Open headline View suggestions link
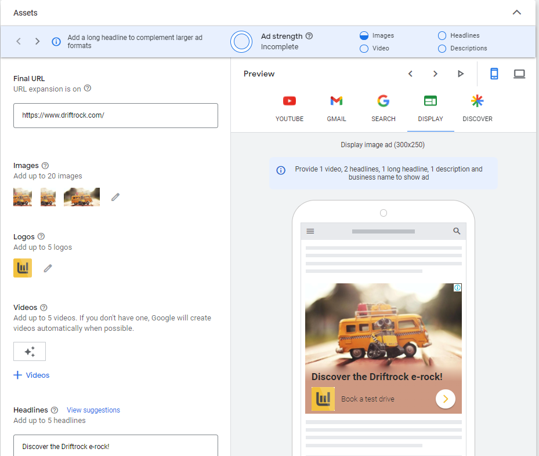The width and height of the screenshot is (539, 456). (x=93, y=410)
